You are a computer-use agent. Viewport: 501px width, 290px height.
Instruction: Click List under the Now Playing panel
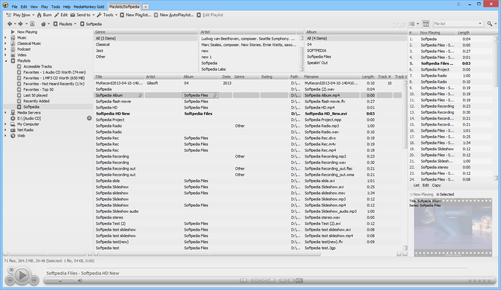(x=416, y=185)
